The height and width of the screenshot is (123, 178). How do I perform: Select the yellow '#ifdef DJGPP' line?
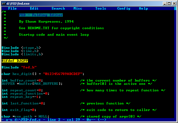pyautogui.click(x=14, y=61)
